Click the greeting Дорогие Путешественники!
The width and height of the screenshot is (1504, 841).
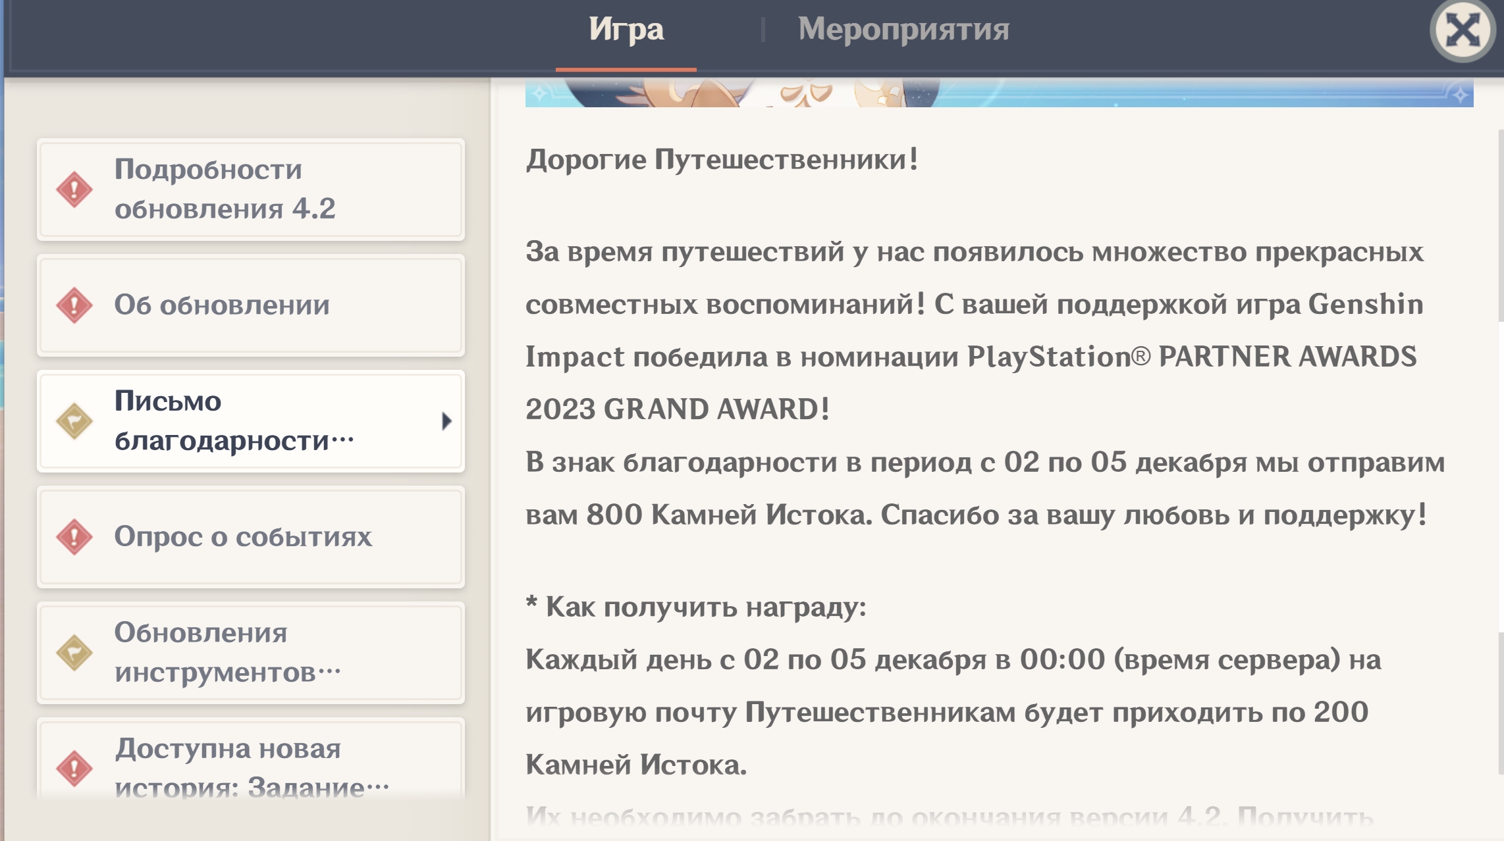click(722, 160)
